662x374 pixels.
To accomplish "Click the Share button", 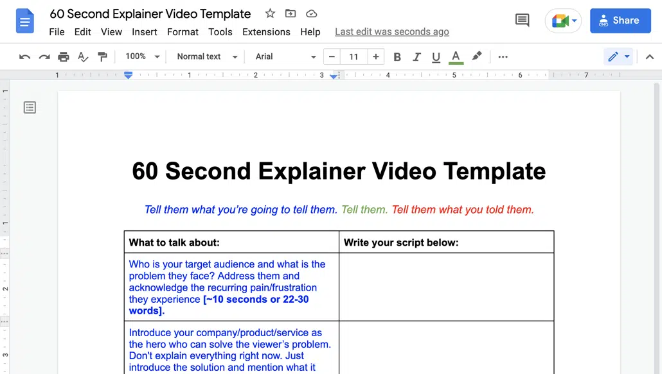I will click(620, 20).
